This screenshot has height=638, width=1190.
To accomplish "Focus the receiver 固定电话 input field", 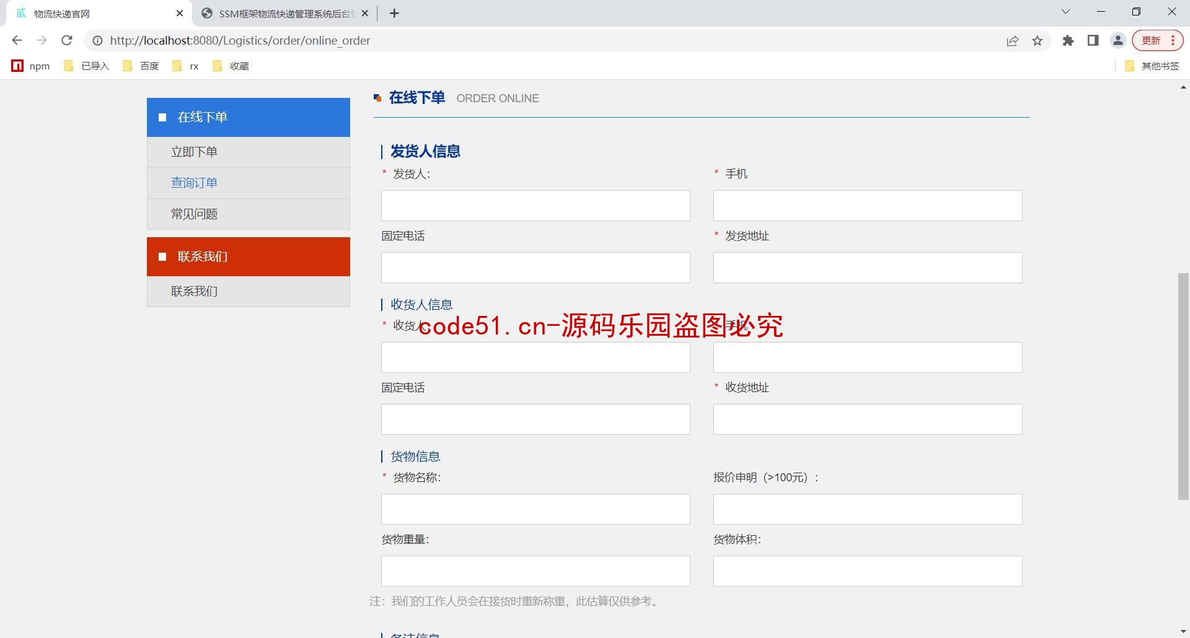I will (x=535, y=419).
